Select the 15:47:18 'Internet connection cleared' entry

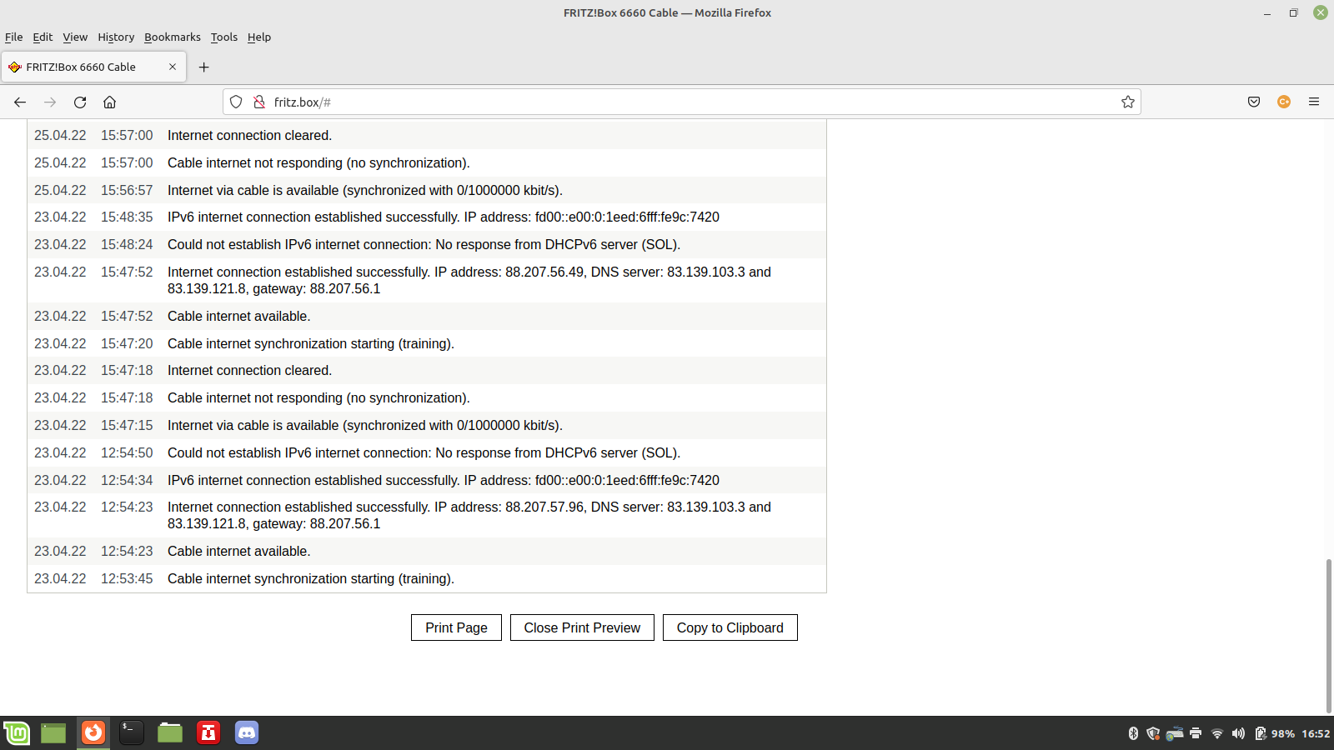point(427,370)
